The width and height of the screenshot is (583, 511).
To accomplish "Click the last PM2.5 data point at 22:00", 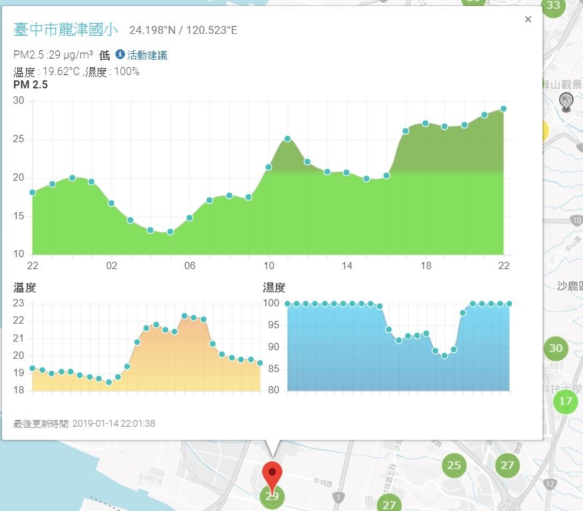I will pos(503,109).
